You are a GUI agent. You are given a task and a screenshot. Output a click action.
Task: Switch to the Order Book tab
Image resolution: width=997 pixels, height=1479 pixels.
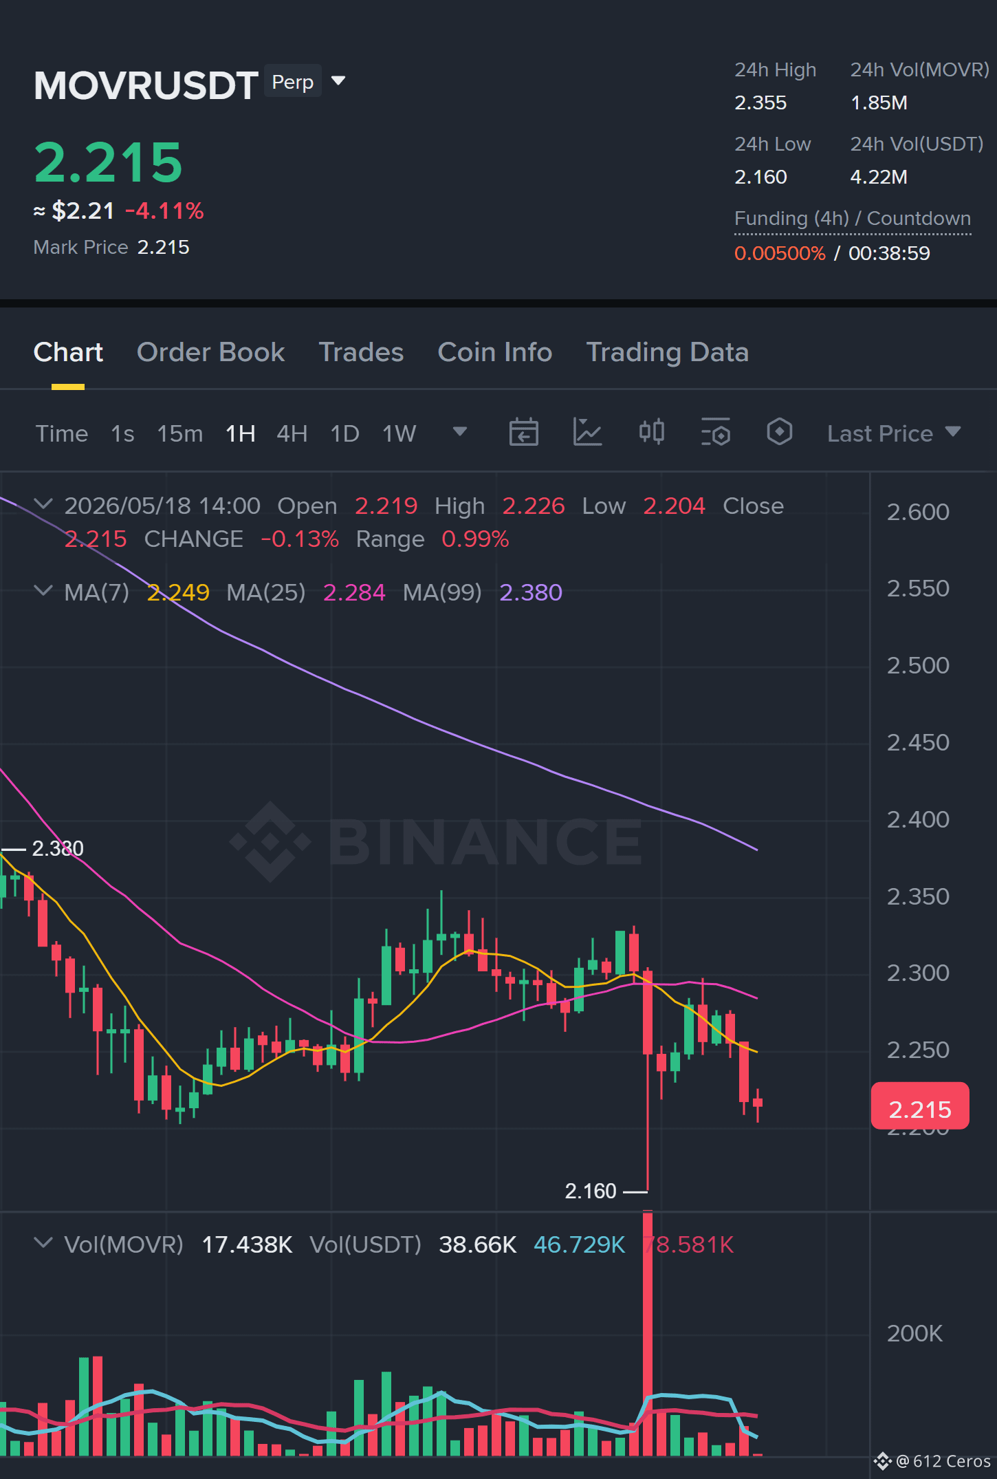(x=210, y=352)
